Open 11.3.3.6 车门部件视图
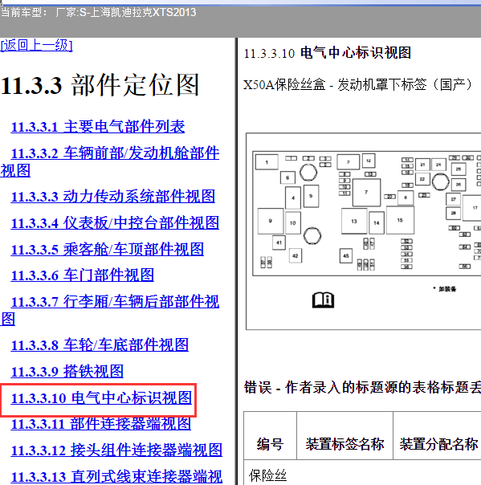 [x=82, y=275]
